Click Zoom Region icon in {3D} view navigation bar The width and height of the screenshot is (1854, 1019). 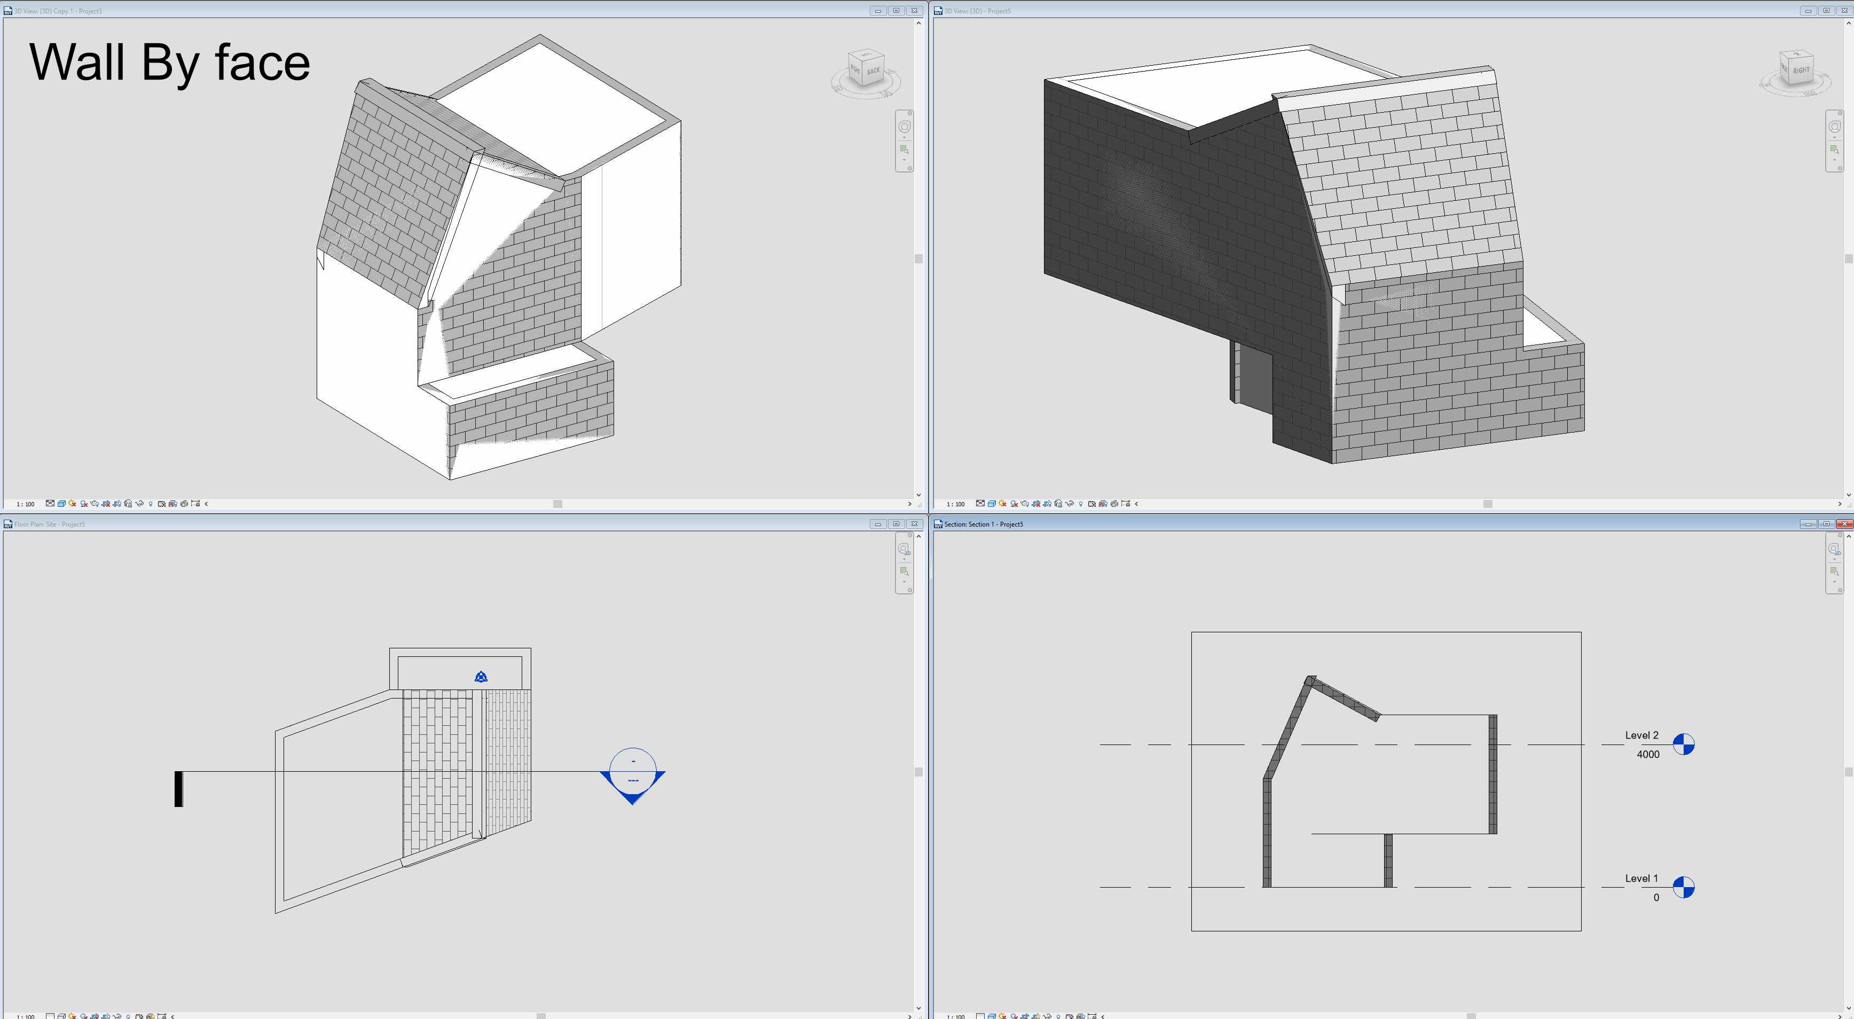click(1835, 149)
